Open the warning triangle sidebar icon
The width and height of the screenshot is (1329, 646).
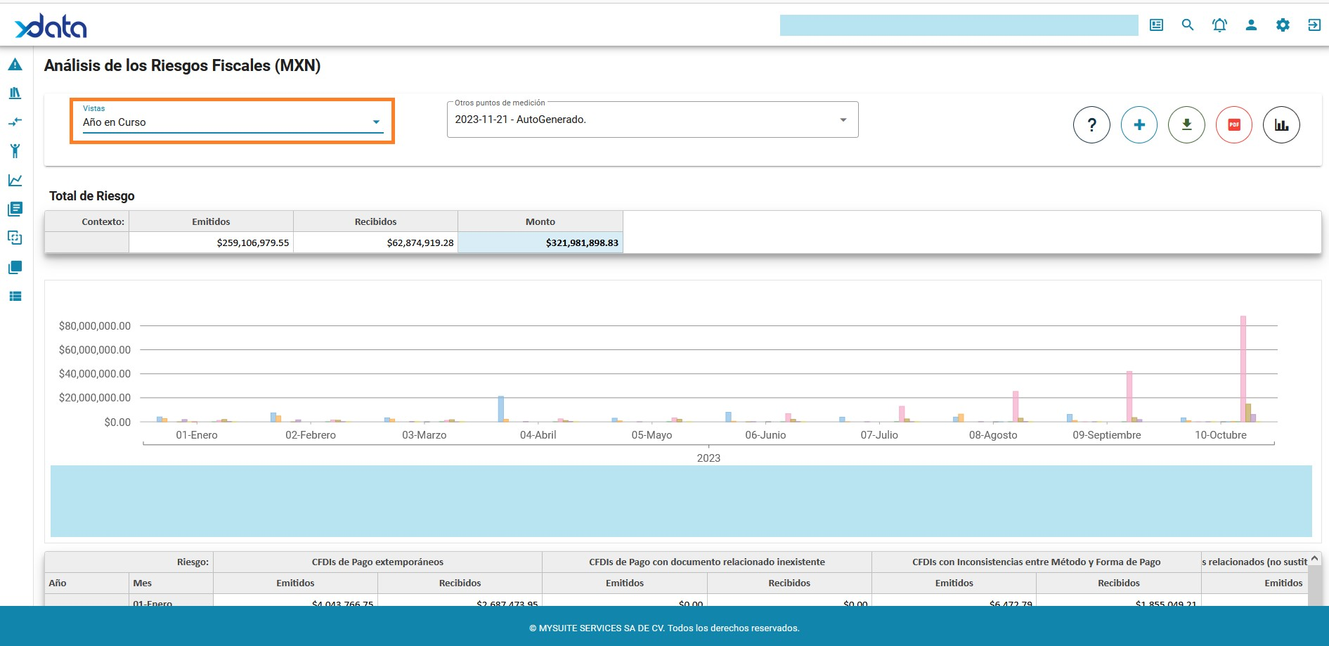point(15,65)
